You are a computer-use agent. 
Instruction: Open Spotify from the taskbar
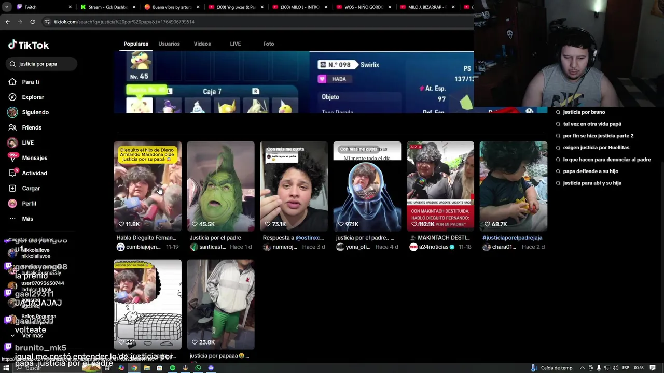[x=173, y=368]
